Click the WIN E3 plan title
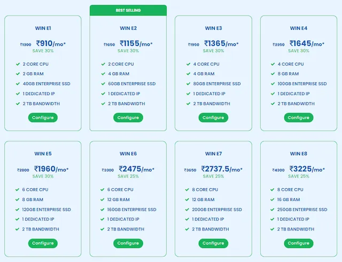Image resolution: width=342 pixels, height=262 pixels. click(213, 28)
